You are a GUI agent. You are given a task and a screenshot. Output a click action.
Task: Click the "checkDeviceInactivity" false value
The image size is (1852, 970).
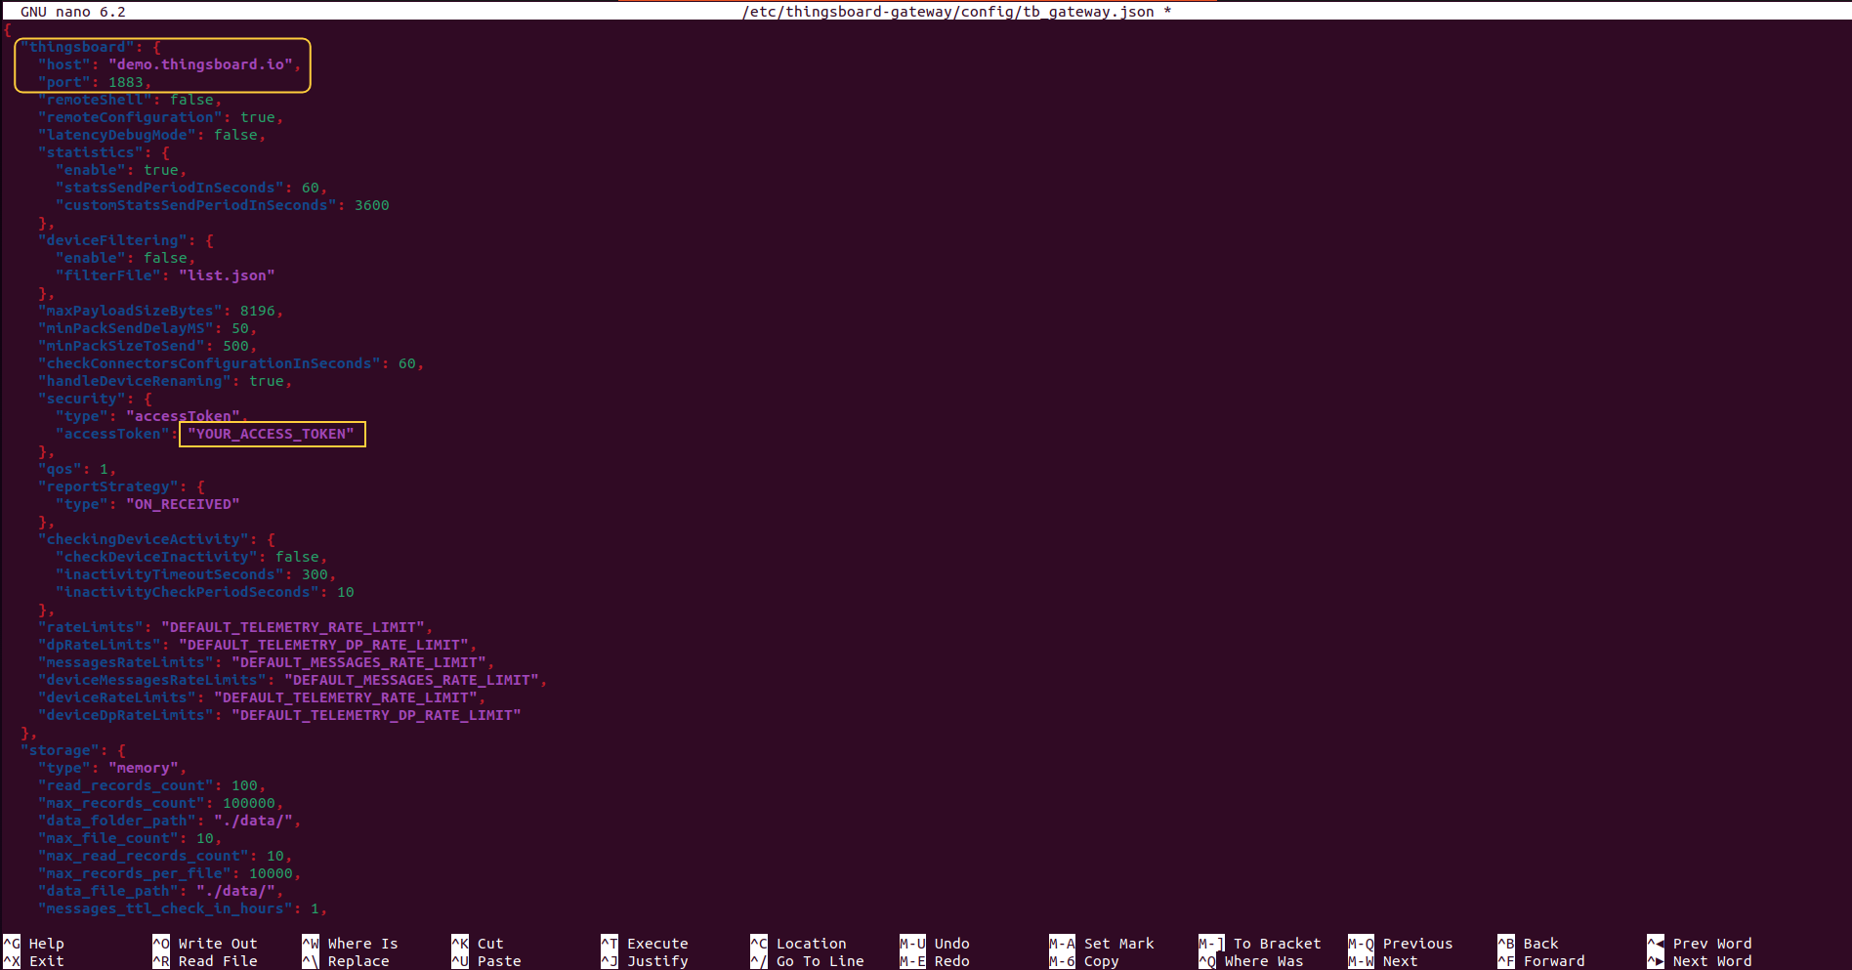coord(297,557)
